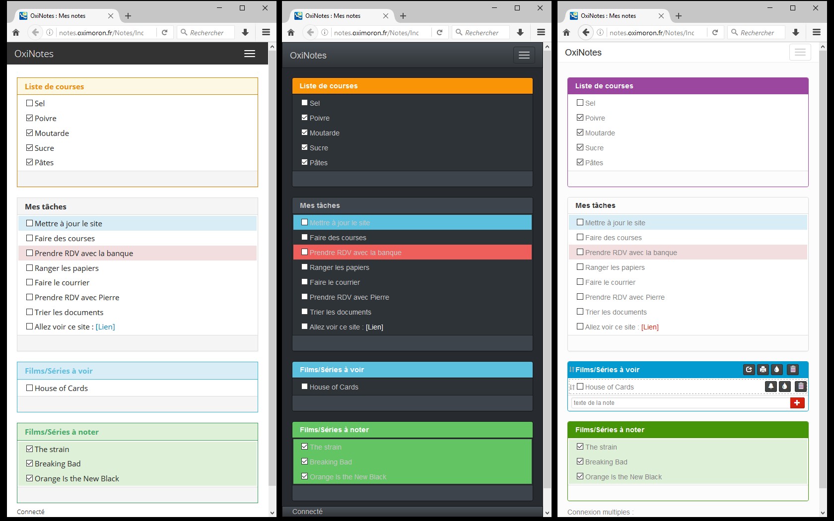
Task: Follow the red [Lien] link in right window
Action: (650, 327)
